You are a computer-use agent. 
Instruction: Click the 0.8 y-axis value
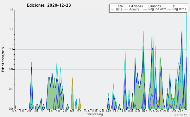[11, 69]
